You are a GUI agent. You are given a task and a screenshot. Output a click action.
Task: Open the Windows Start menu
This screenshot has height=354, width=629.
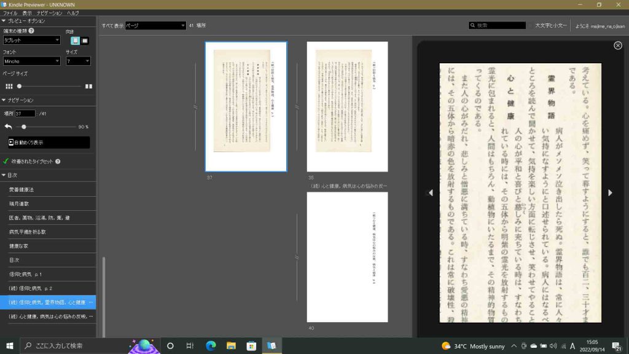coord(10,345)
